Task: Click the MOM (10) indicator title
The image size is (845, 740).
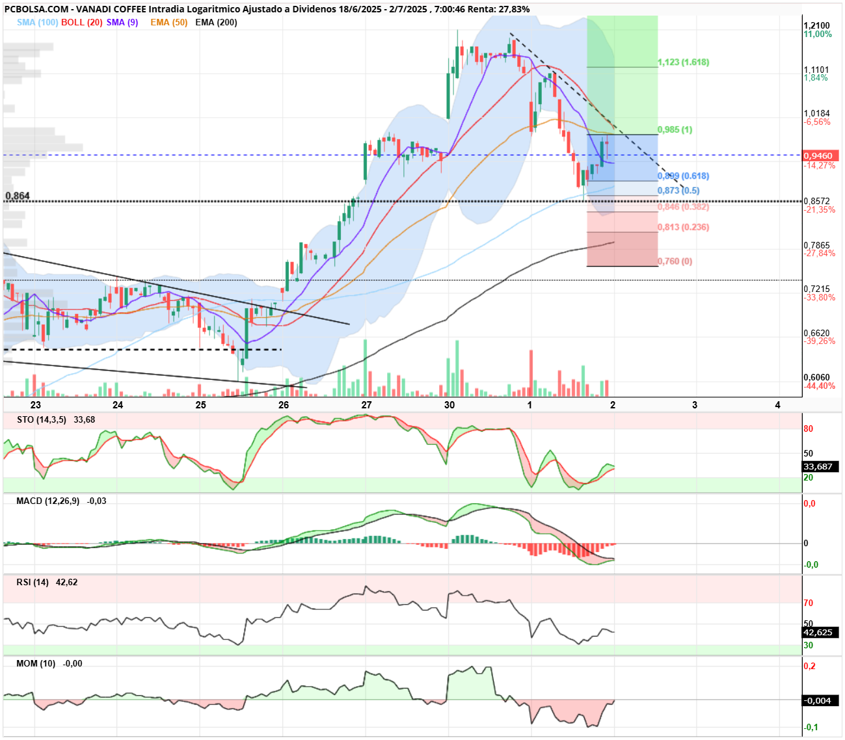Action: point(36,663)
